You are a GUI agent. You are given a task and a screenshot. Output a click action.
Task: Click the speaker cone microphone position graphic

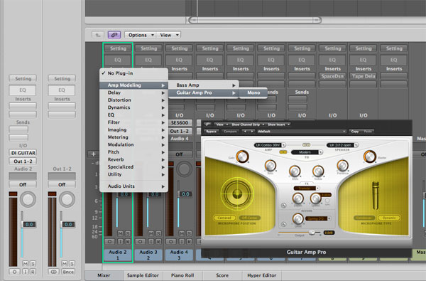(x=237, y=194)
